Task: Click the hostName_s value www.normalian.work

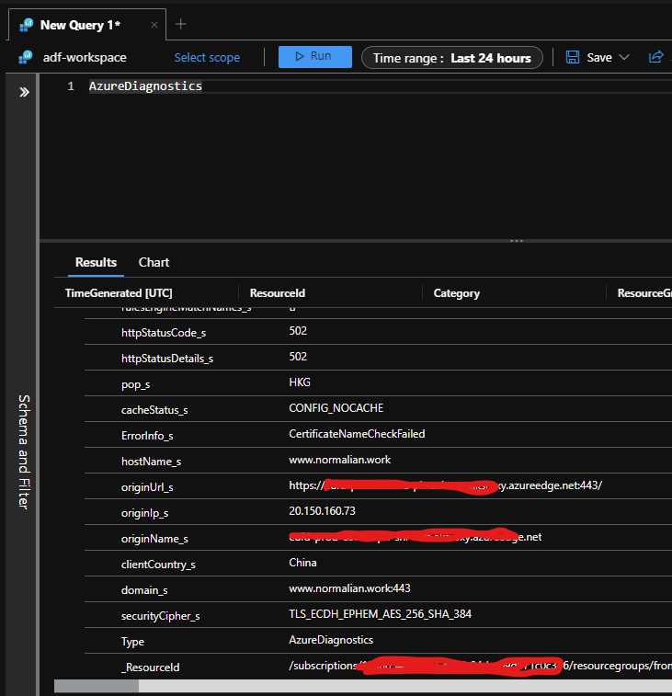Action: coord(339,460)
